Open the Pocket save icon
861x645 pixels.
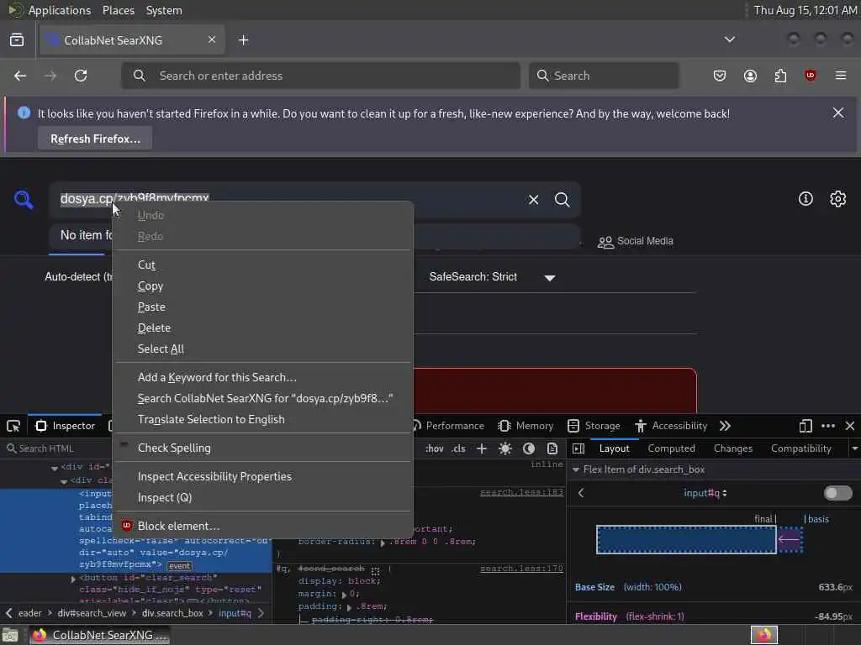(720, 76)
